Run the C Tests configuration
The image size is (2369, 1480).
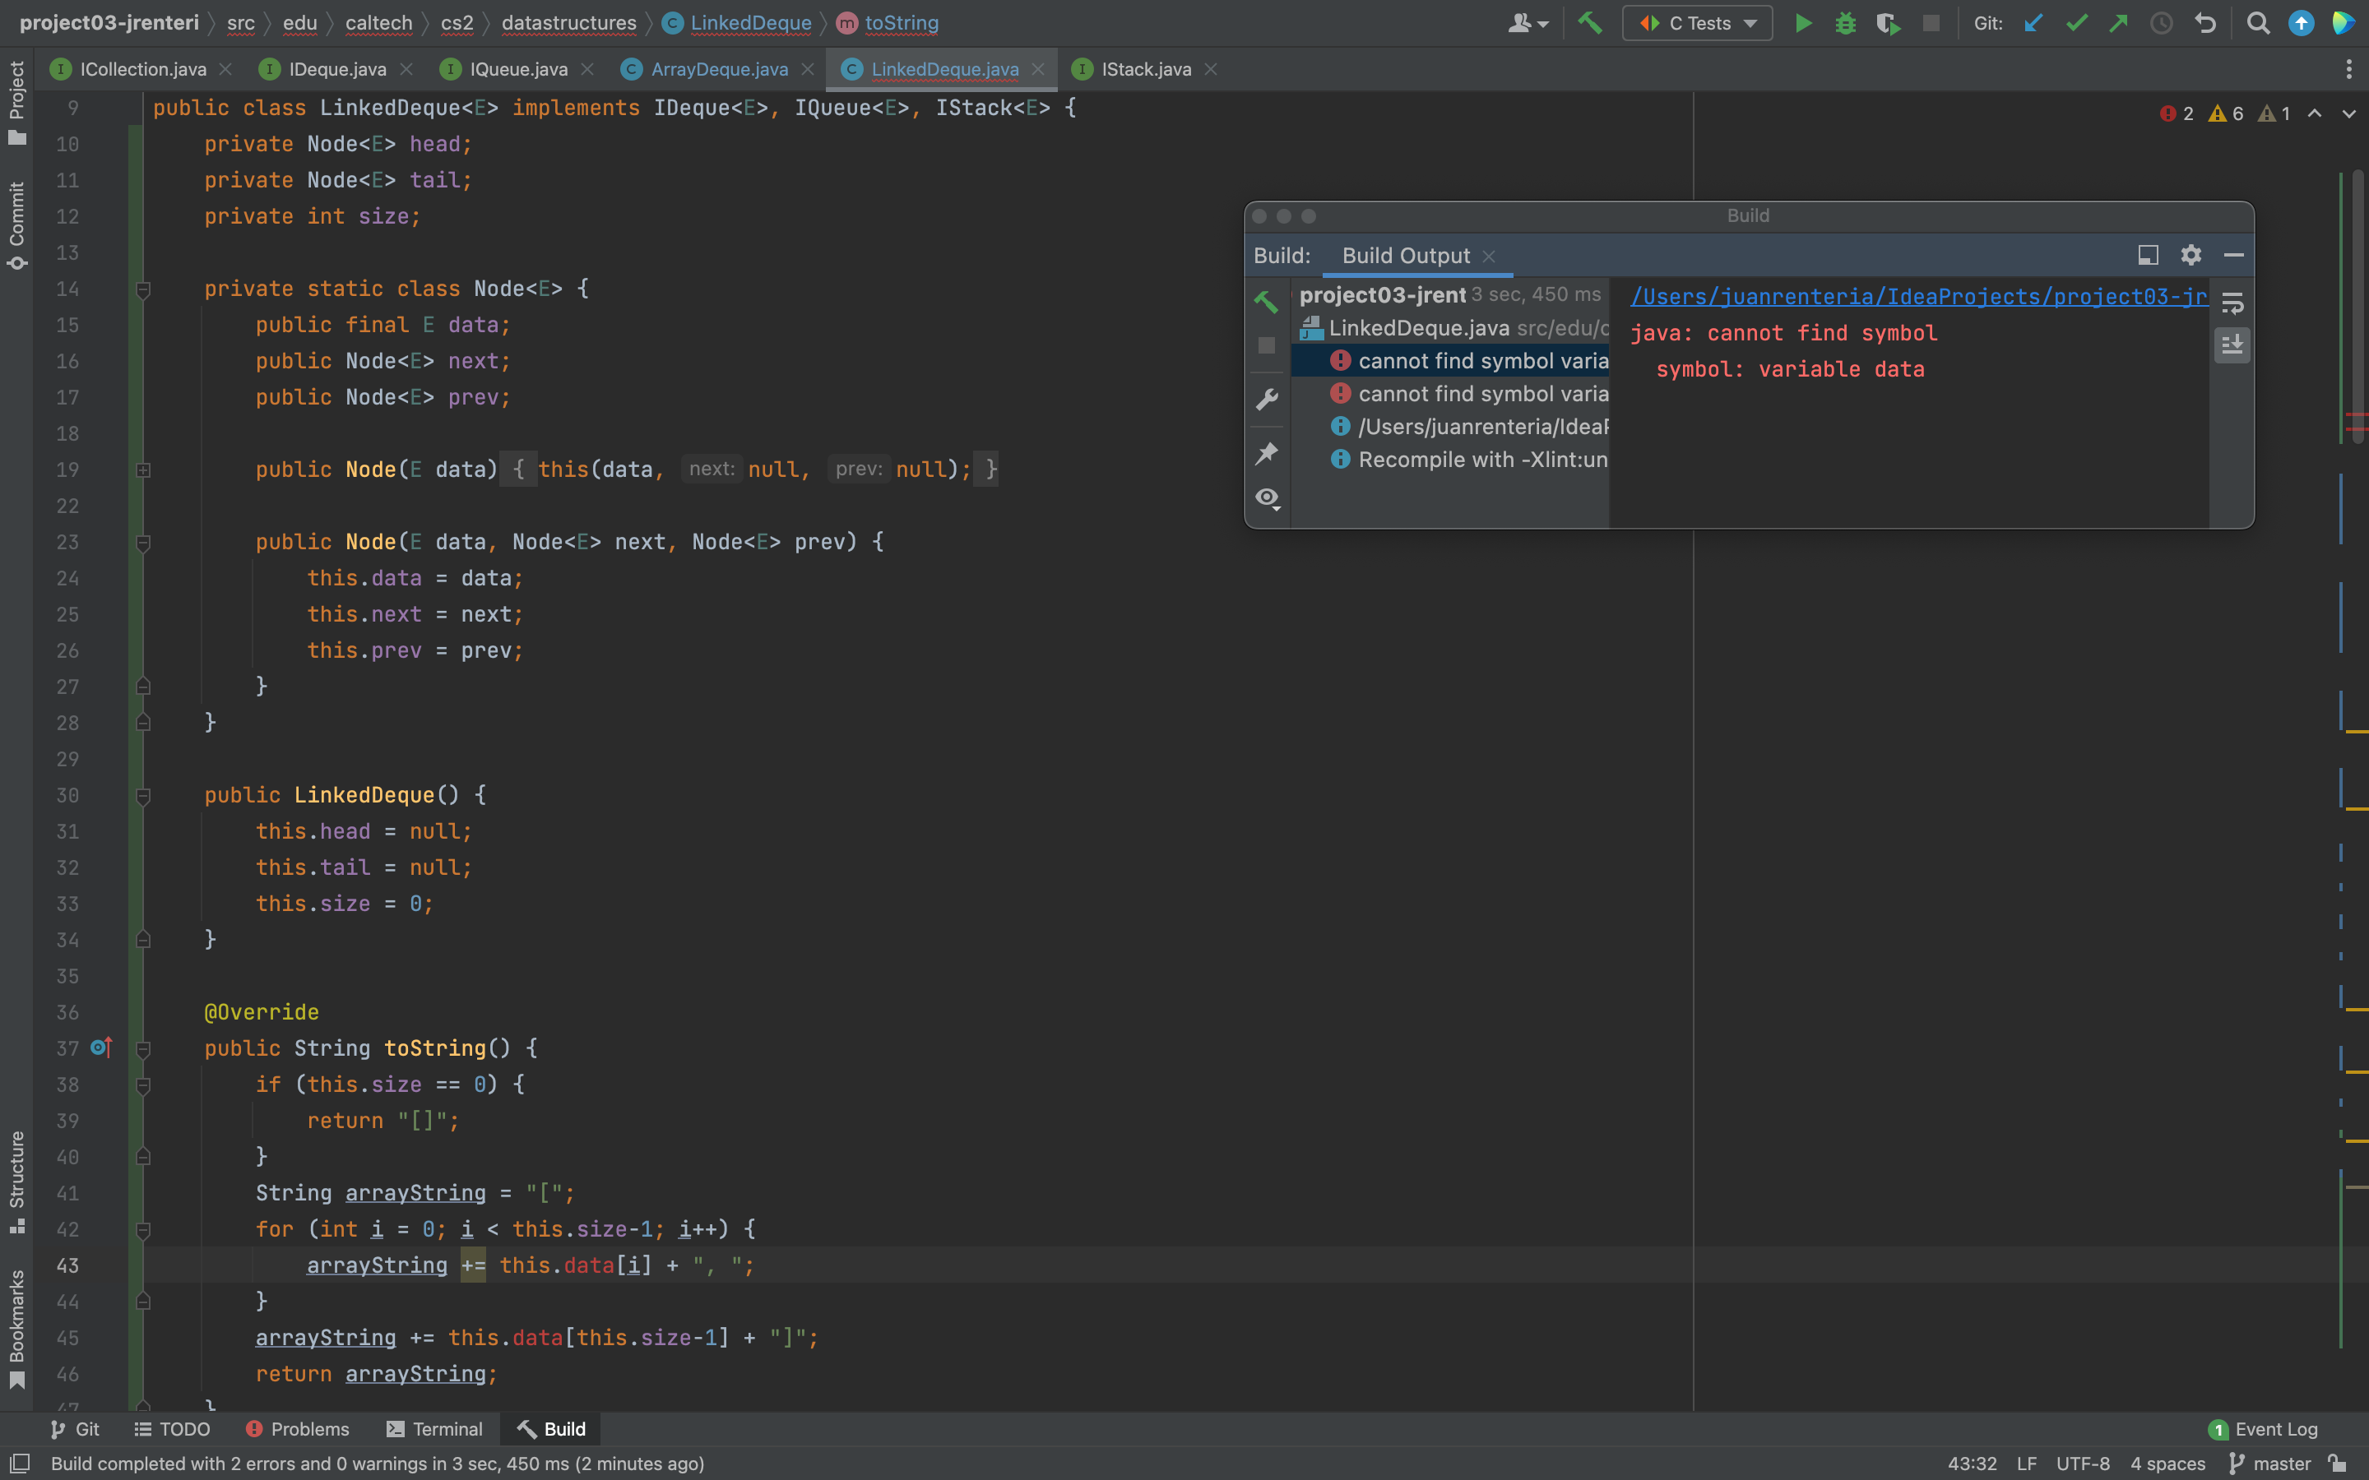(x=1802, y=22)
